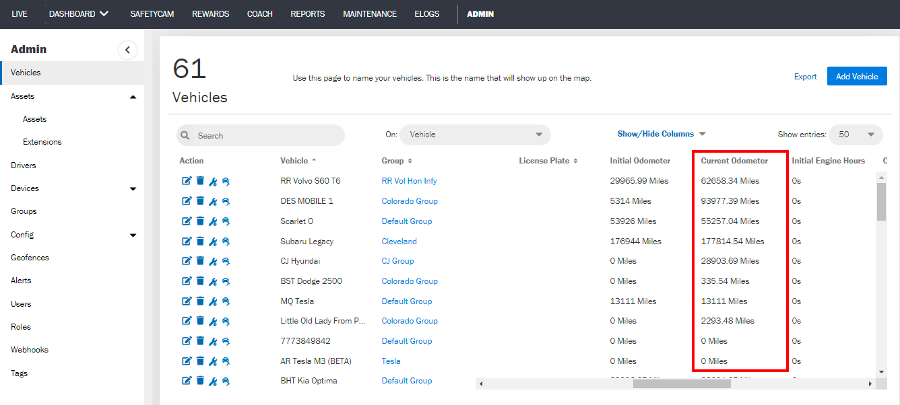
Task: Click car swap icon for RR Volvo S60 T6
Action: 226,181
